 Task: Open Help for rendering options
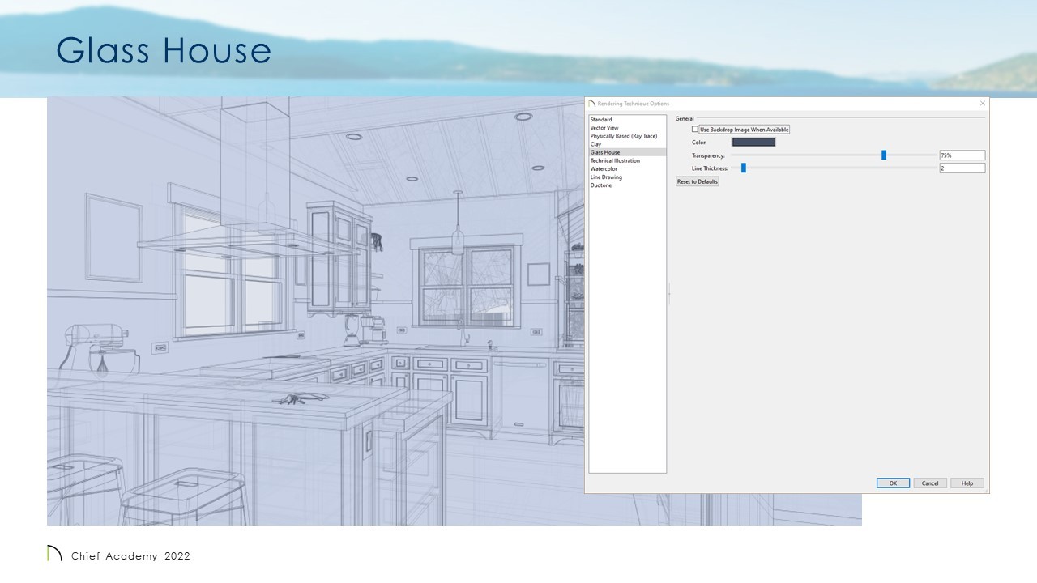(967, 483)
